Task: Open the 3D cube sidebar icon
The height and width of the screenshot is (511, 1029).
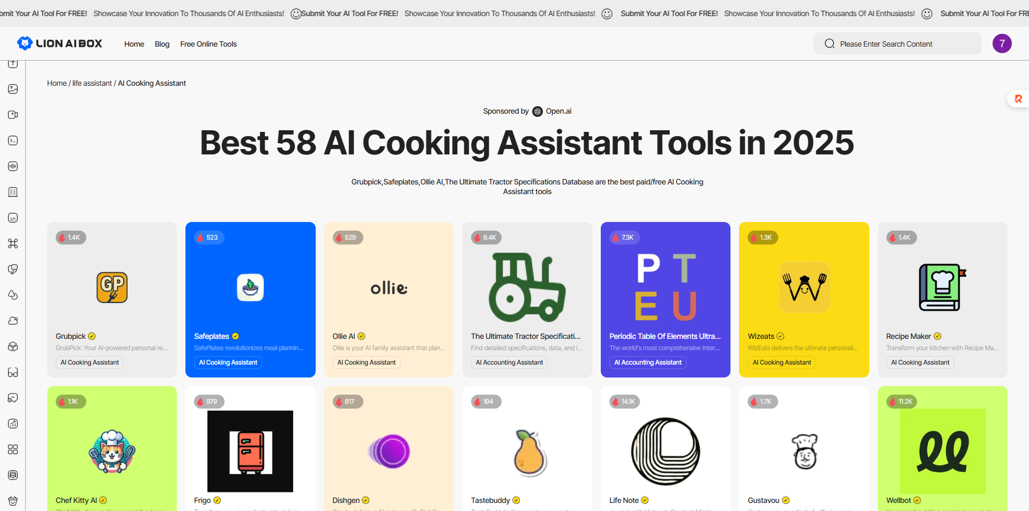Action: point(13,346)
